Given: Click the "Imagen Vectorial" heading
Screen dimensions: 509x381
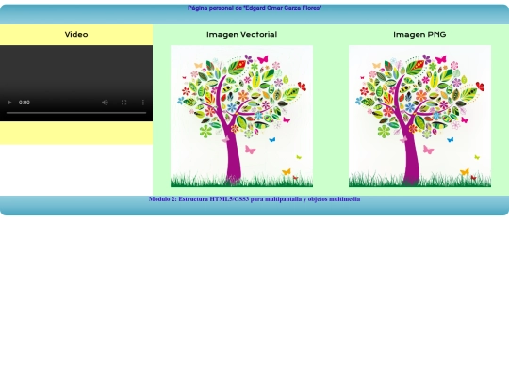Looking at the screenshot, I should 242,35.
